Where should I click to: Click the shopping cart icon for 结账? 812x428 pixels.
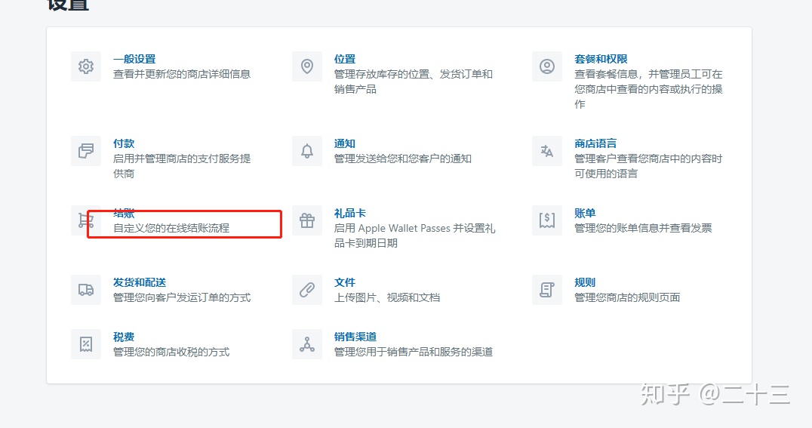[x=85, y=220]
